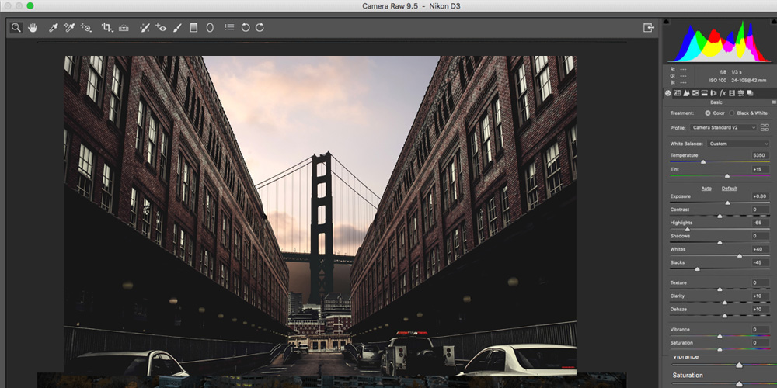Click the Whites slider handle
Screen dimensions: 777x388
740,256
